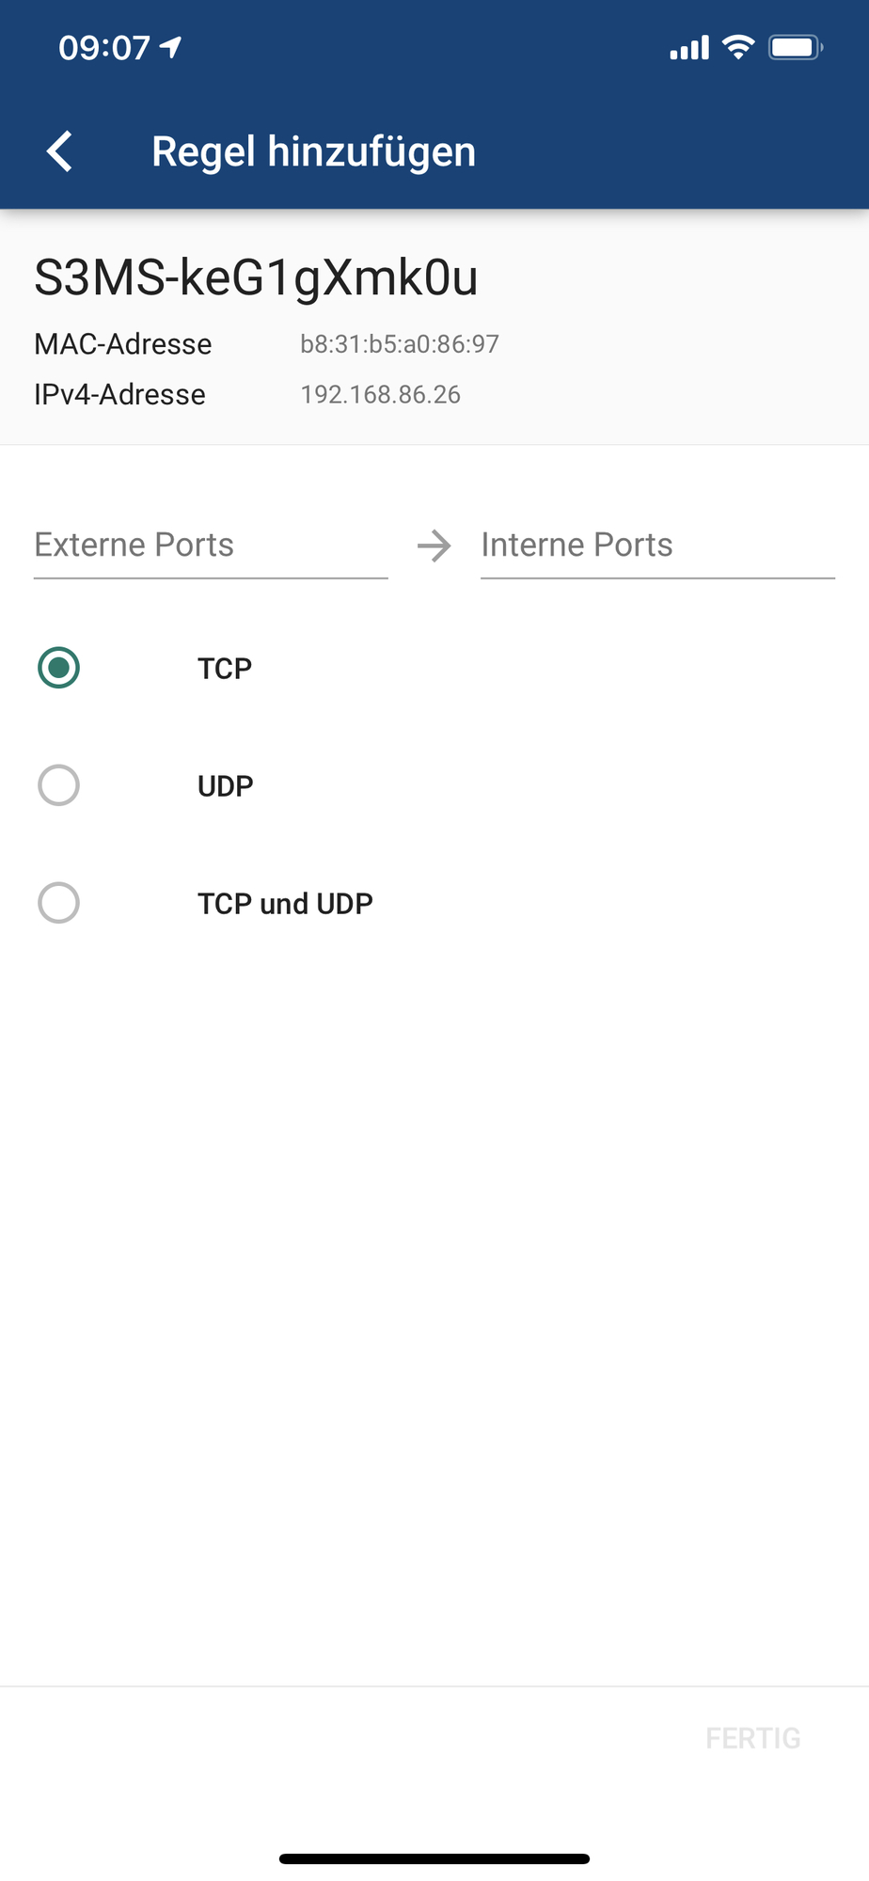Tap the cellular signal bars icon
The image size is (869, 1881).
pyautogui.click(x=689, y=48)
